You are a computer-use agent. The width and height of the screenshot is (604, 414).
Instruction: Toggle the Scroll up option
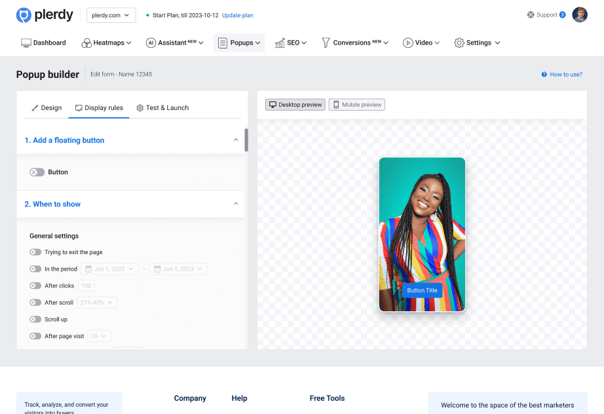tap(35, 319)
